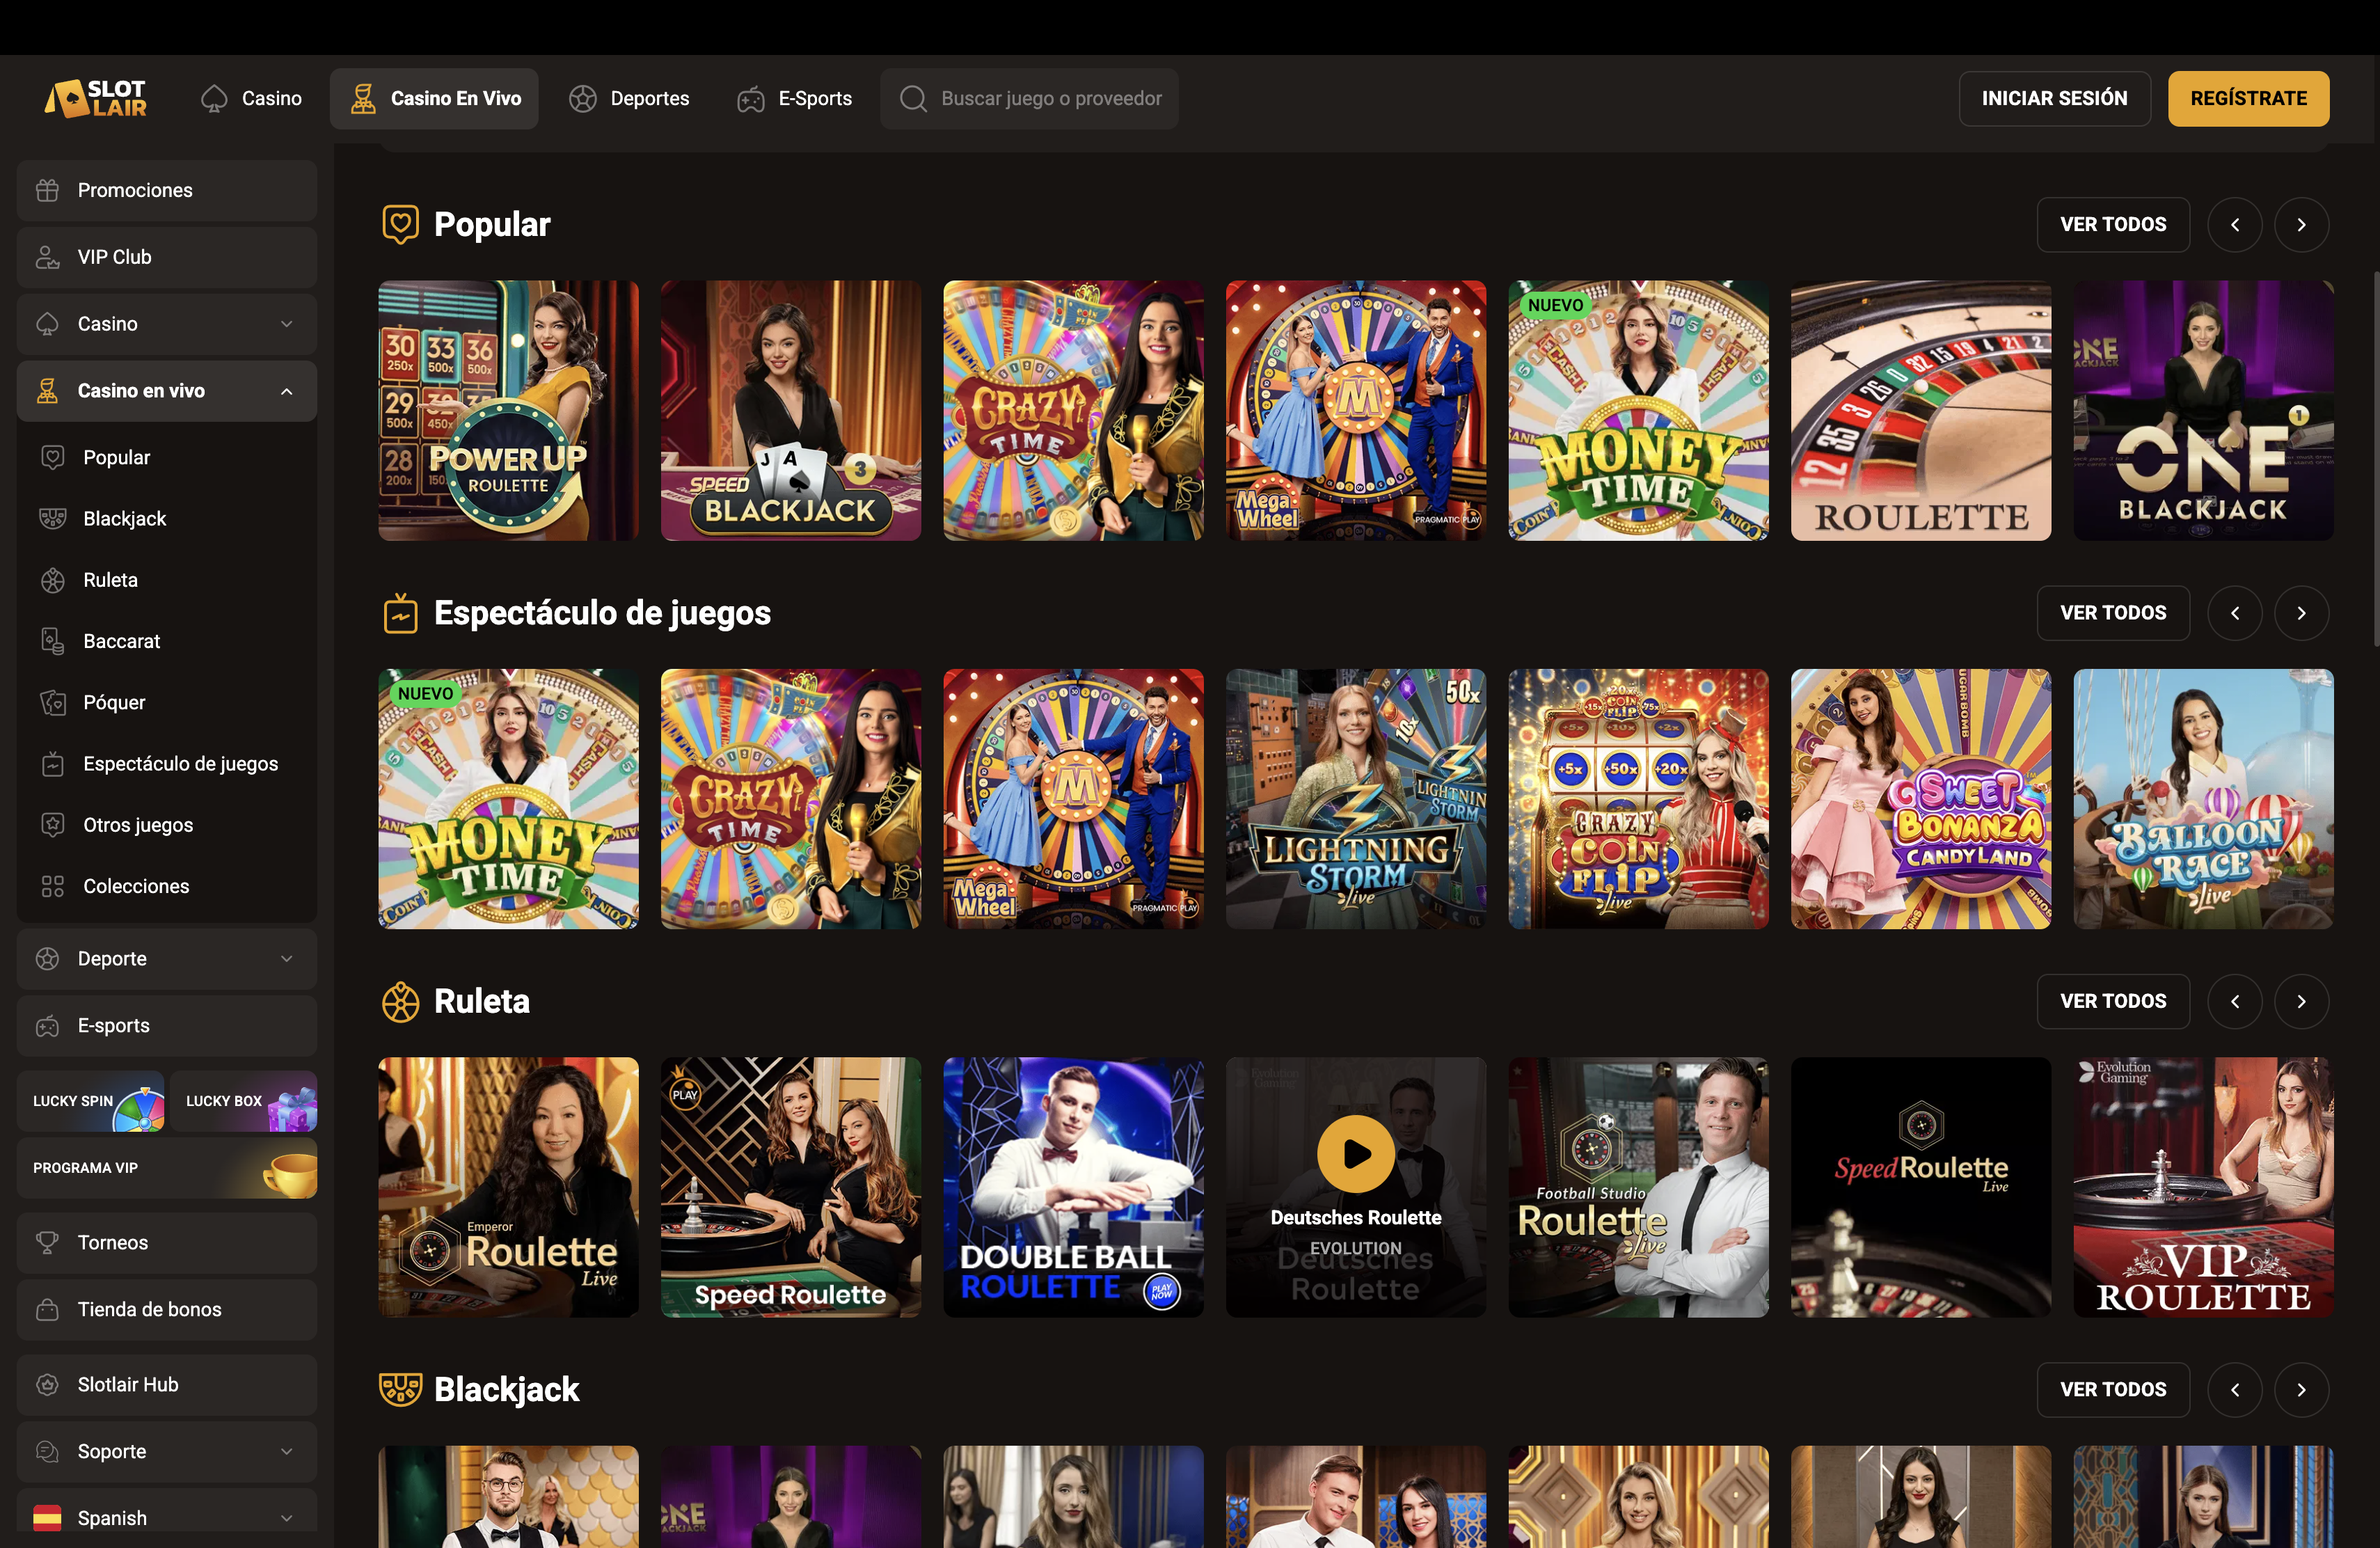The height and width of the screenshot is (1548, 2380).
Task: Click the REGÍSTRATE button
Action: coord(2248,98)
